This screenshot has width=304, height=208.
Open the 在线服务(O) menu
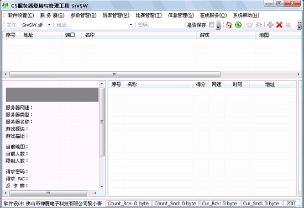pos(213,15)
